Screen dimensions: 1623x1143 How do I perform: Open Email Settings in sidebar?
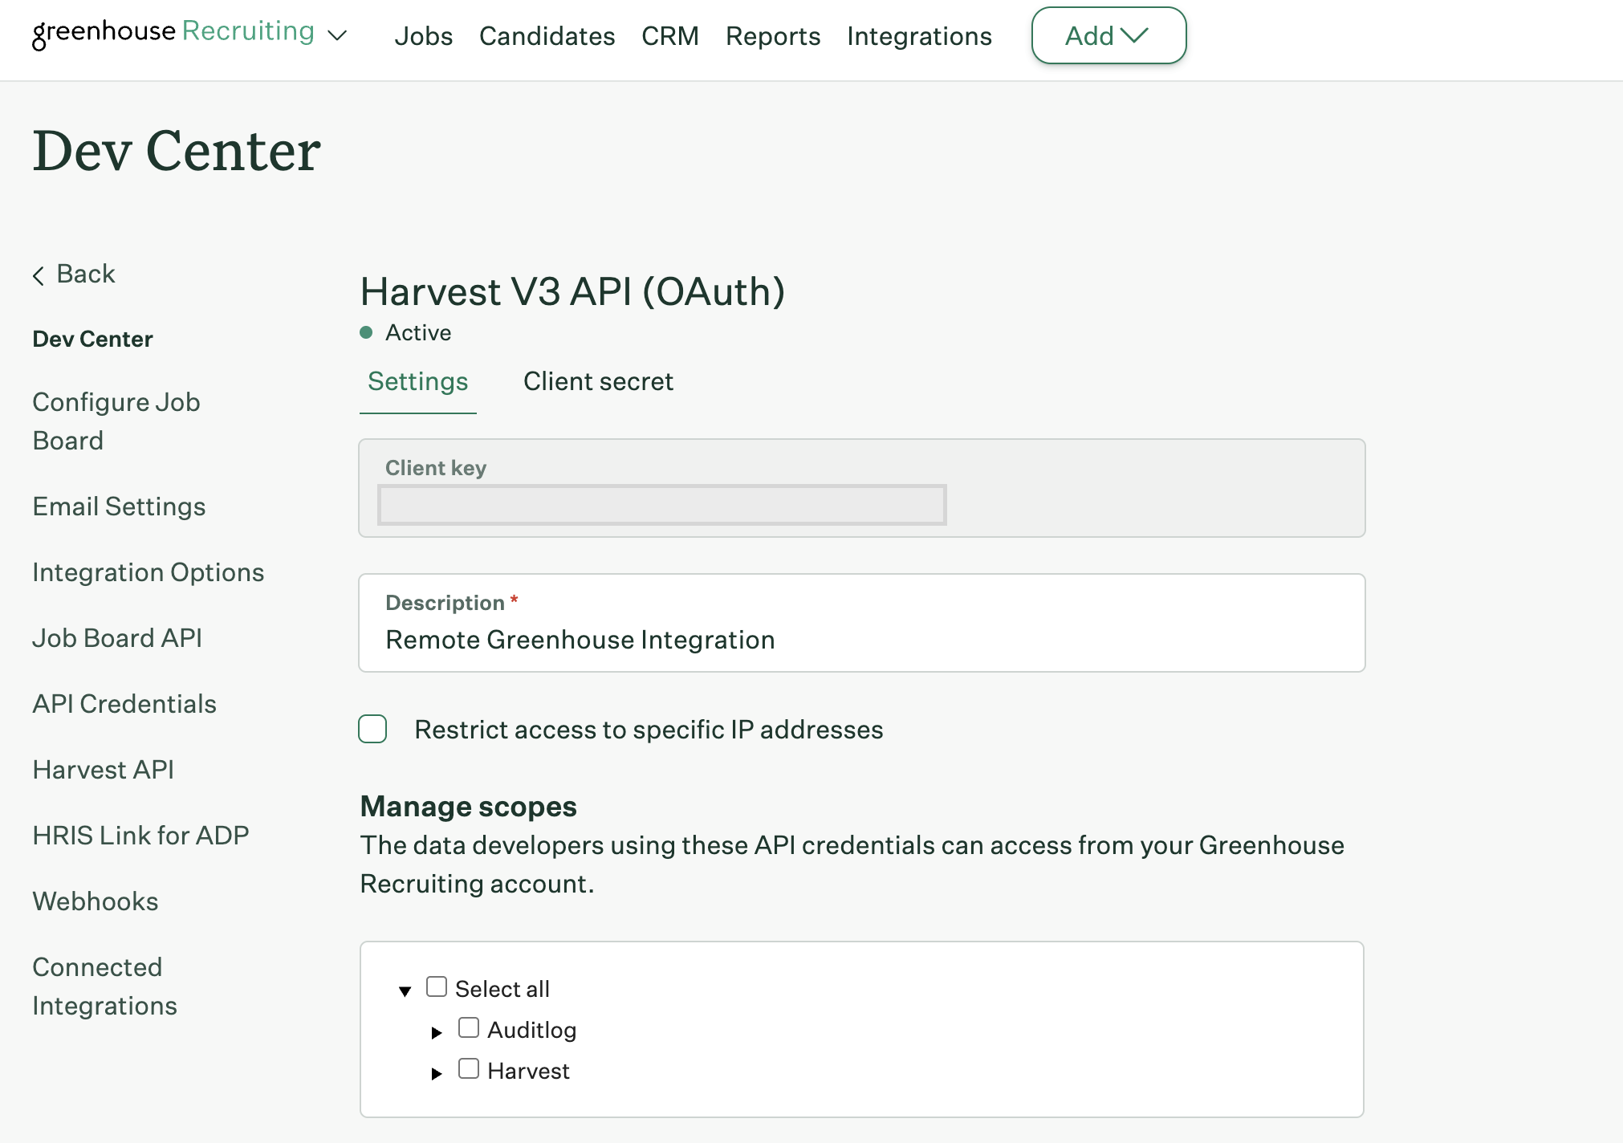click(119, 506)
